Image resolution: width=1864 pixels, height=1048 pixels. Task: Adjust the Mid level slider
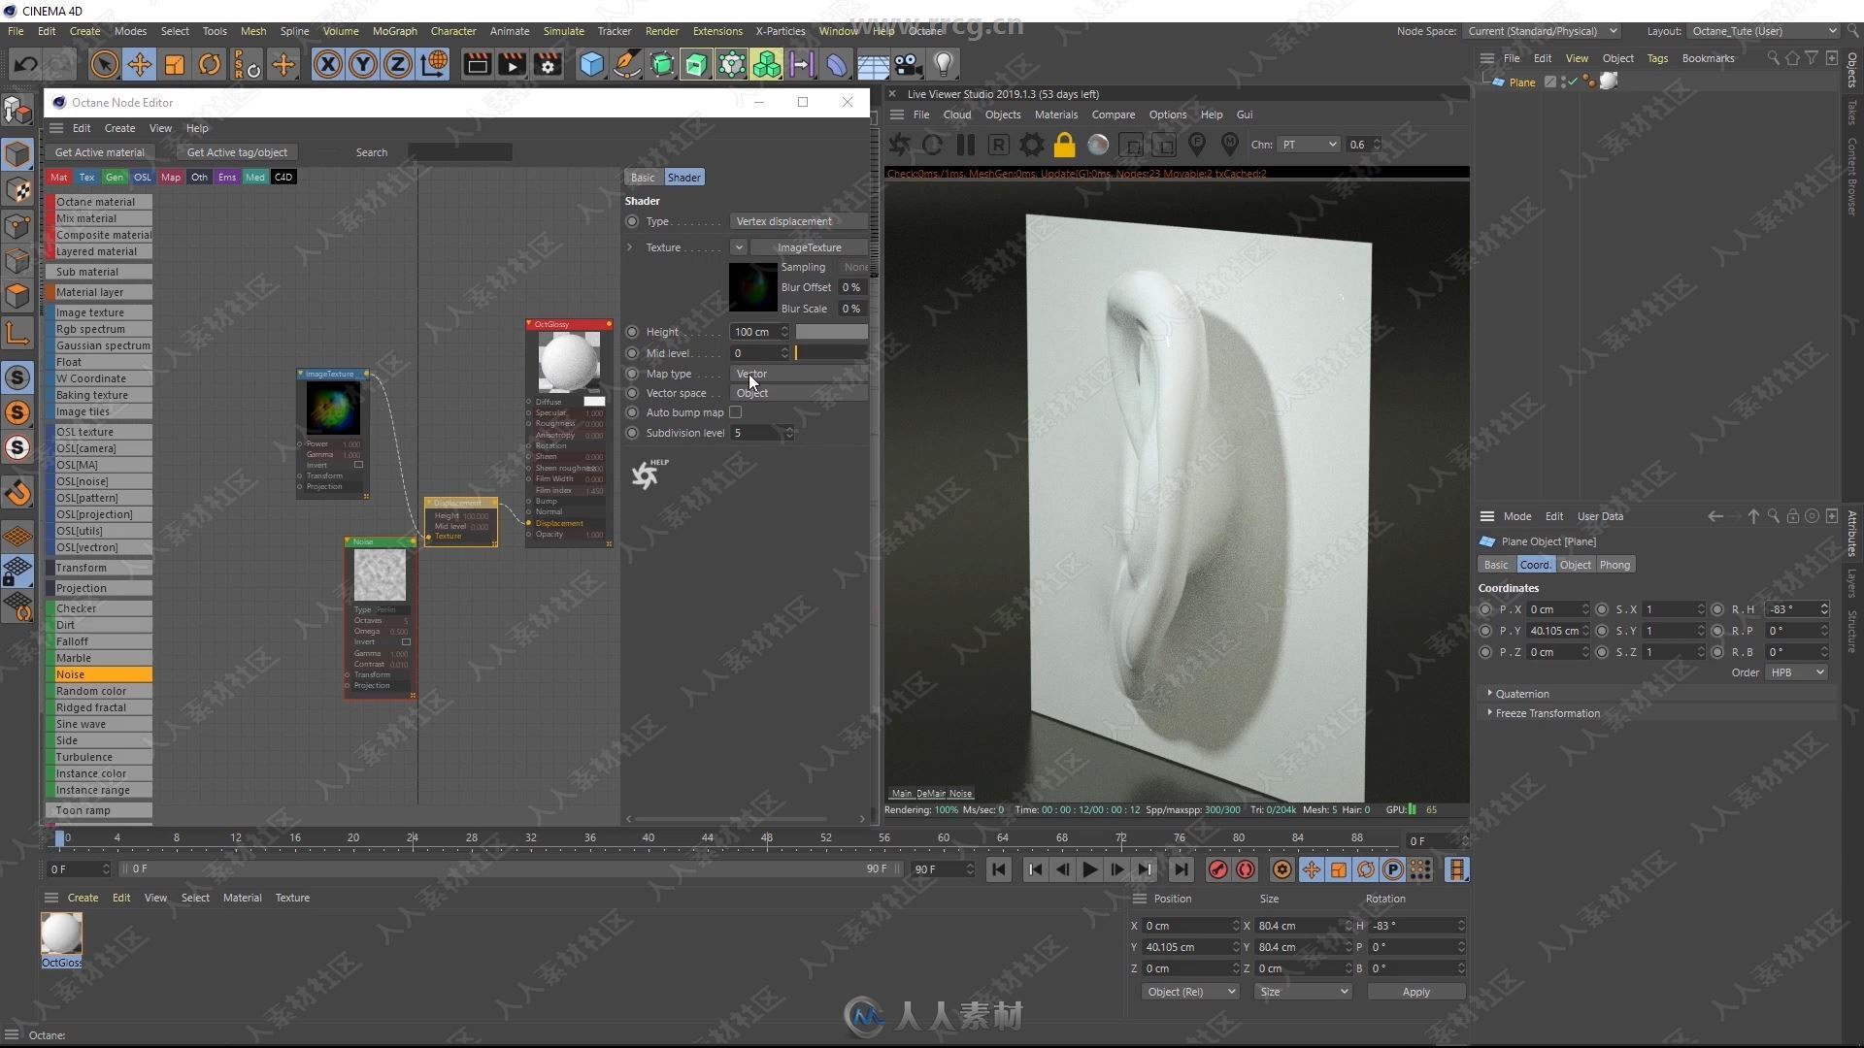[x=832, y=353]
